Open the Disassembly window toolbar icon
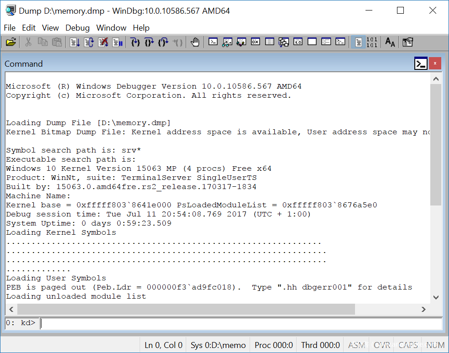This screenshot has width=449, height=353. click(x=298, y=42)
